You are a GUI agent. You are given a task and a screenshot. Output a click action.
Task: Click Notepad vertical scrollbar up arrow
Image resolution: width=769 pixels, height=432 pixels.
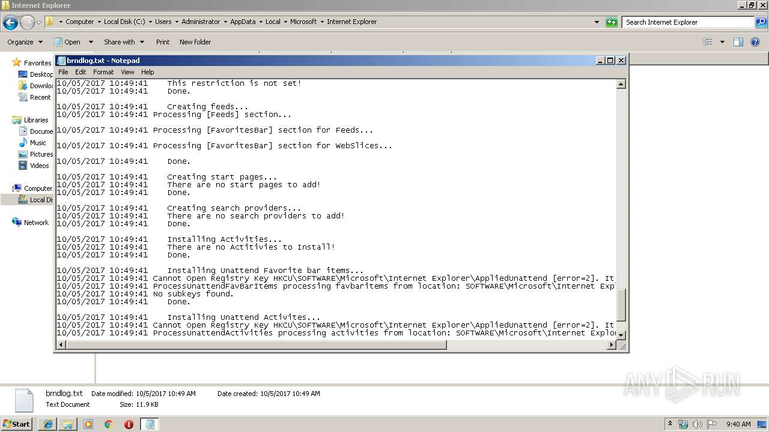(x=621, y=84)
